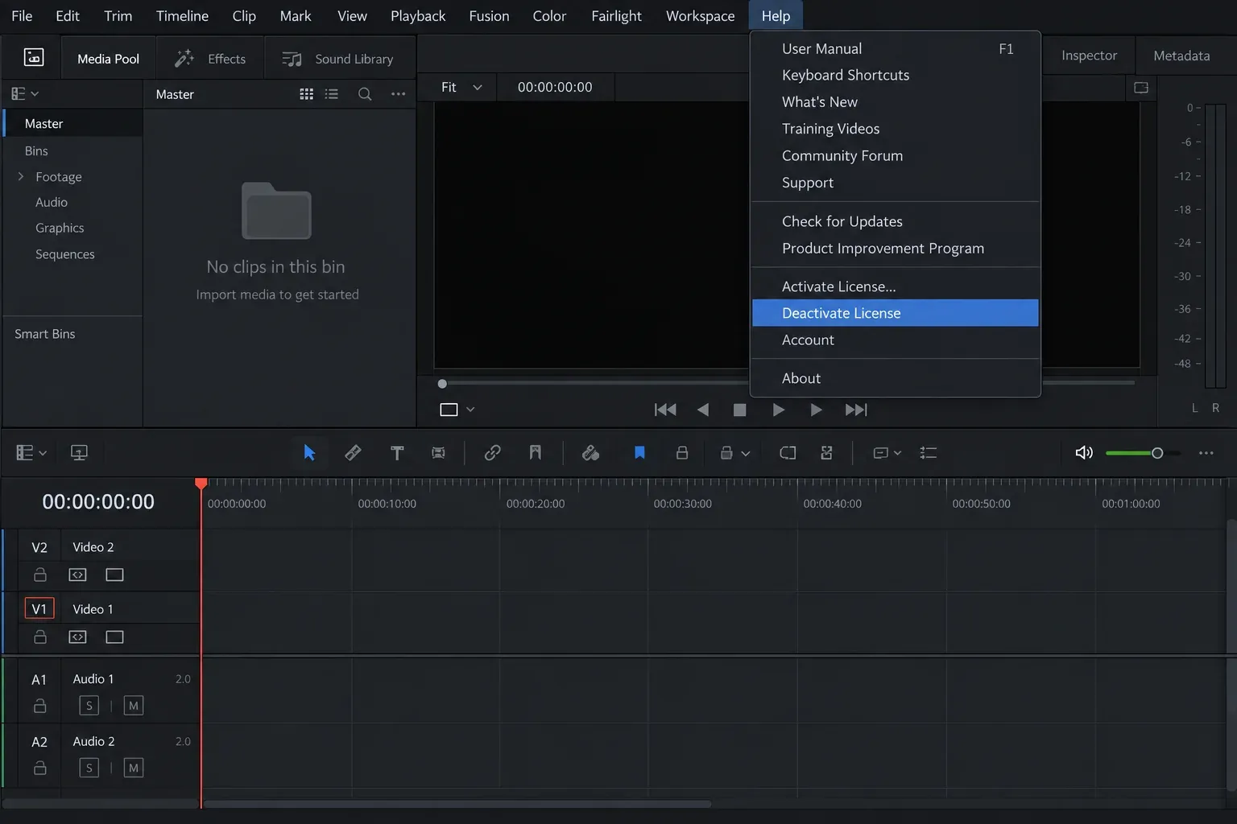Solo the Audio 1 track

(89, 706)
